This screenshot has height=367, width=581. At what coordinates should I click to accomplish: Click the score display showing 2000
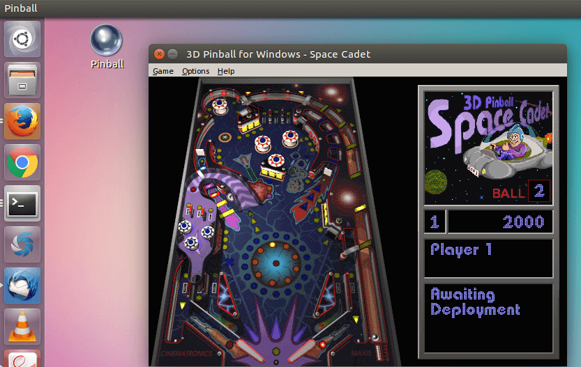500,222
